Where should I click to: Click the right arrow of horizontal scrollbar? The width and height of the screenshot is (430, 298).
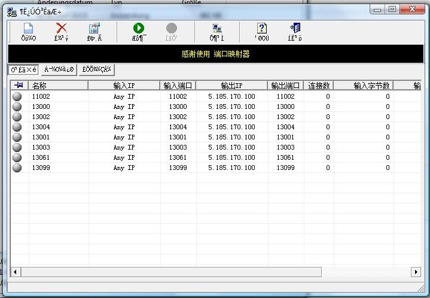coord(416,272)
